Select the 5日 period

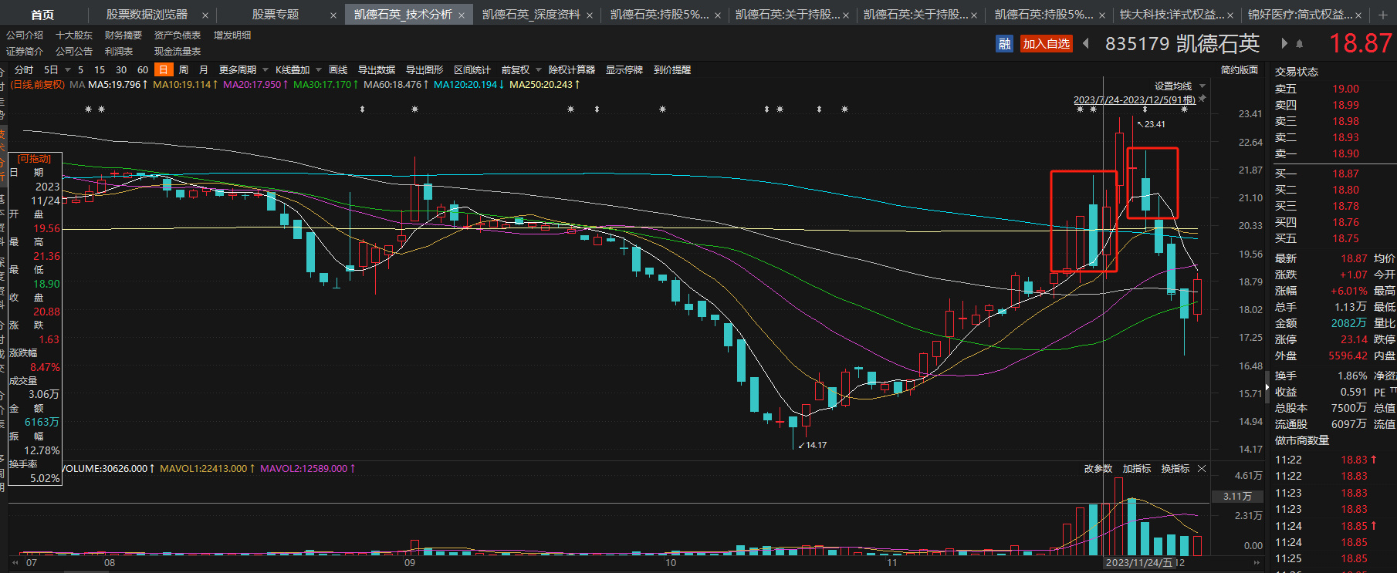51,70
